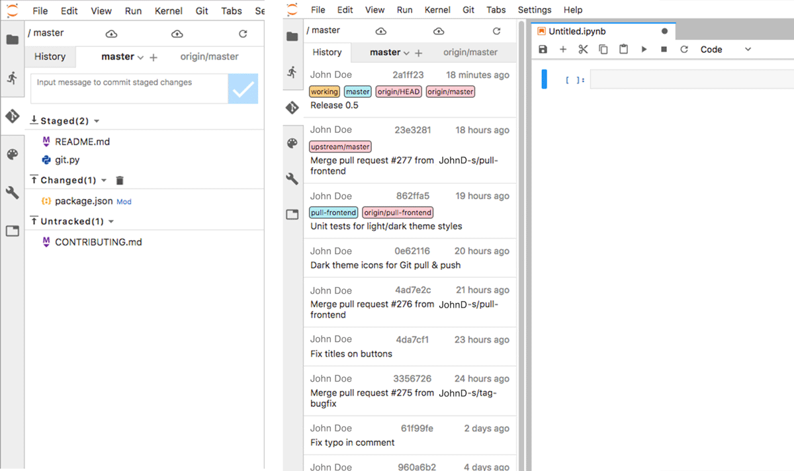Open the file browser sidebar
The height and width of the screenshot is (471, 794).
[12, 38]
